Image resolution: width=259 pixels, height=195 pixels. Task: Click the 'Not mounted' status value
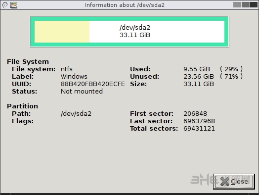point(82,91)
